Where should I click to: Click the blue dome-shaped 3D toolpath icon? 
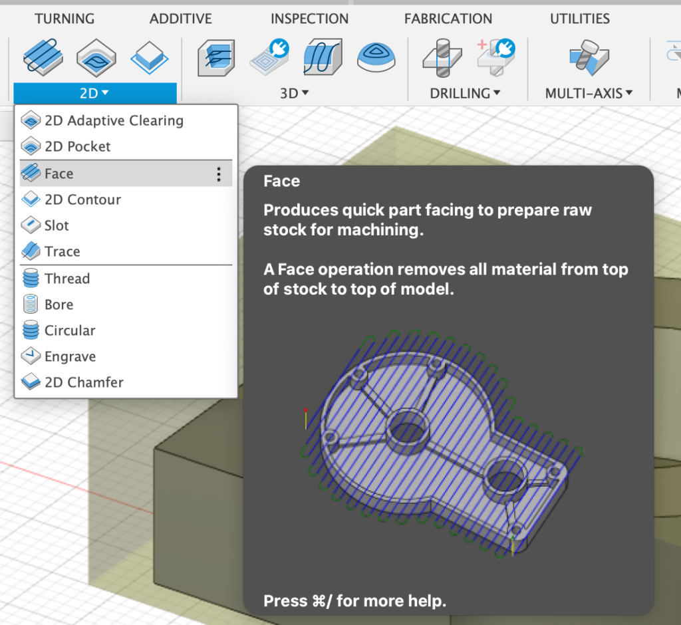pos(376,57)
